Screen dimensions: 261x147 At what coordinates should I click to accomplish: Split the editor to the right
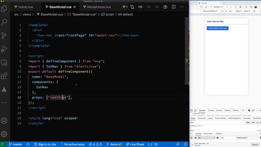[174, 7]
